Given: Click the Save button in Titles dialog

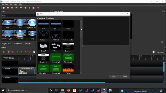Looking at the screenshot, I should tap(114, 76).
